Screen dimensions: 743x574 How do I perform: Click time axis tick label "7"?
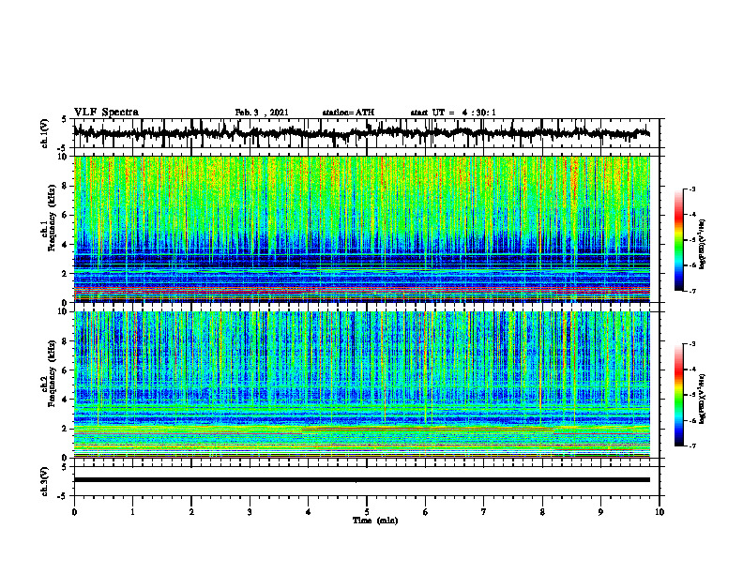[484, 512]
